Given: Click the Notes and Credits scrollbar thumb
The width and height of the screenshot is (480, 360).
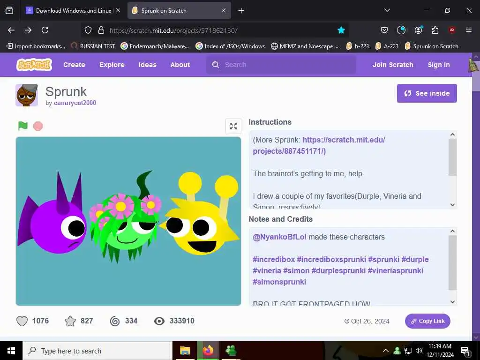Looking at the screenshot, I should click(452, 262).
